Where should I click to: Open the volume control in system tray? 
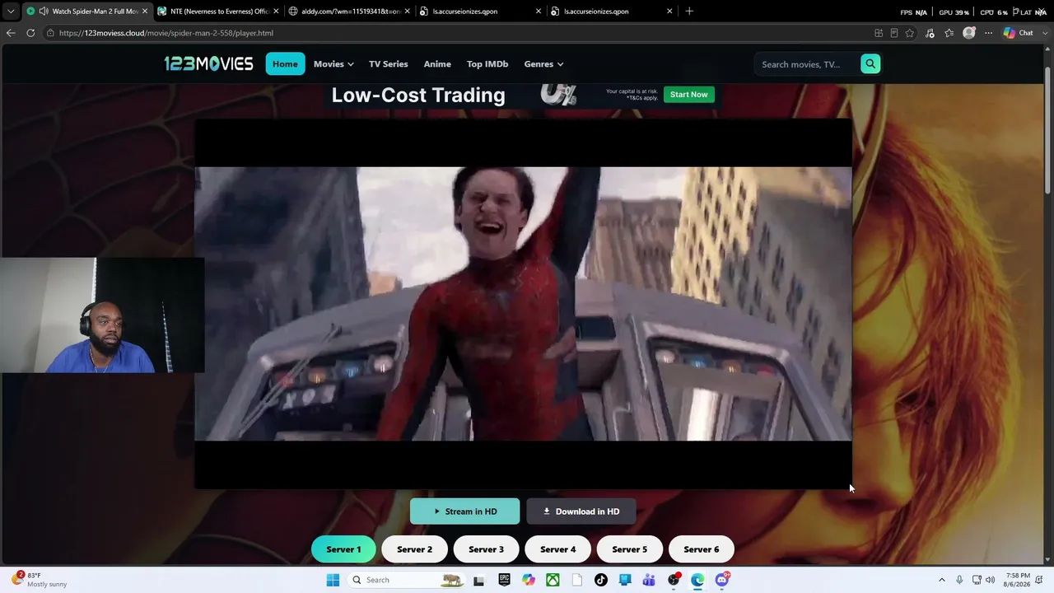[x=991, y=580]
